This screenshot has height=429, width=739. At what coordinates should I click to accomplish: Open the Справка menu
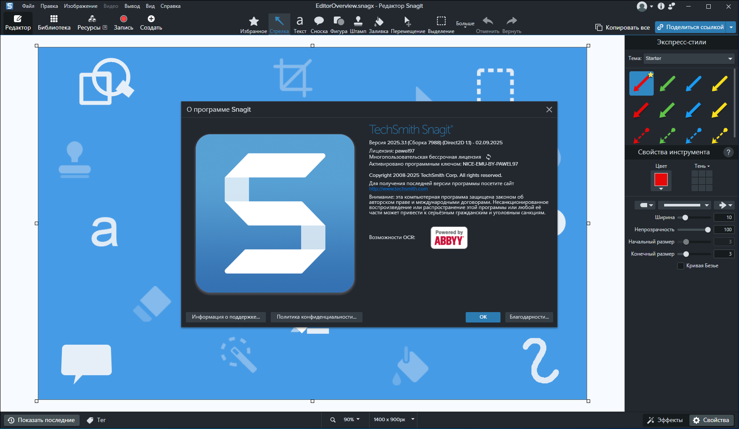[x=170, y=6]
